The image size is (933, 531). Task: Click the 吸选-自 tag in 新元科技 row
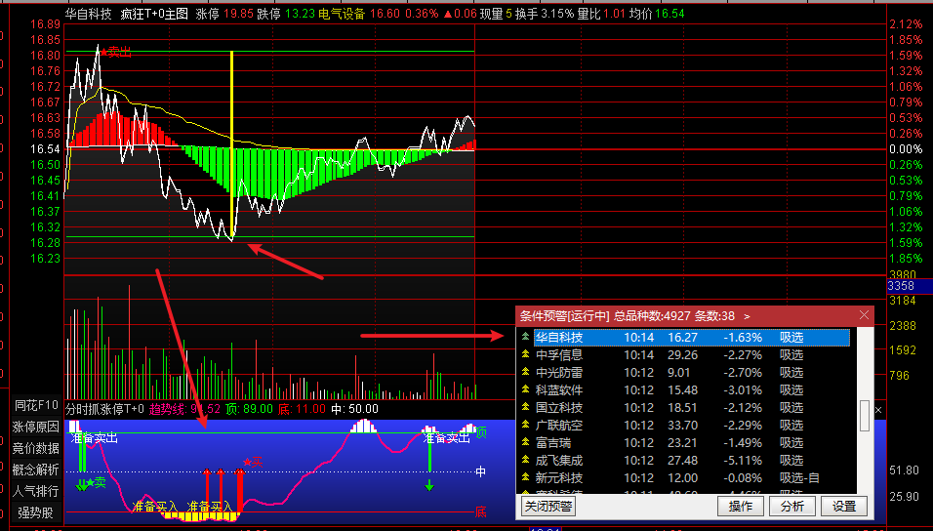pos(799,478)
